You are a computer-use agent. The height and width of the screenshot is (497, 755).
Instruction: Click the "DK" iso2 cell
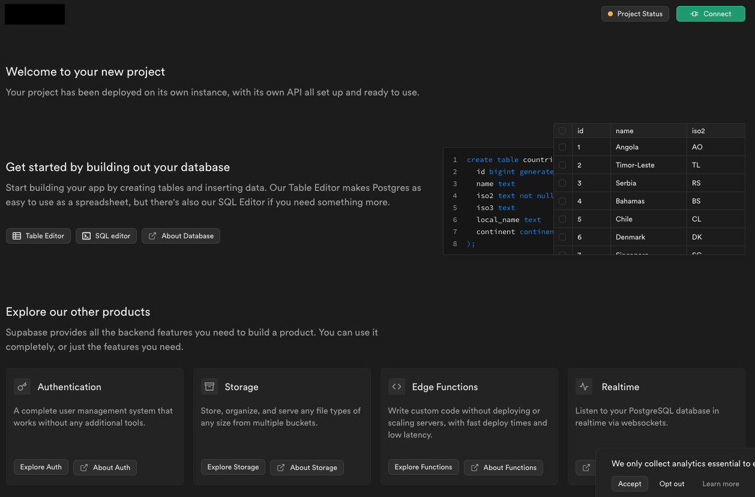pos(716,237)
